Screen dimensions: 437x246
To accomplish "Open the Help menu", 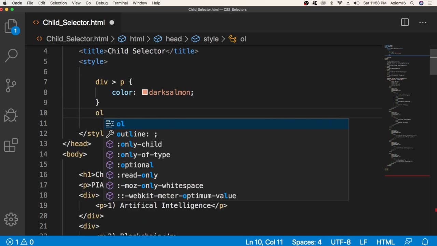I will click(x=156, y=3).
